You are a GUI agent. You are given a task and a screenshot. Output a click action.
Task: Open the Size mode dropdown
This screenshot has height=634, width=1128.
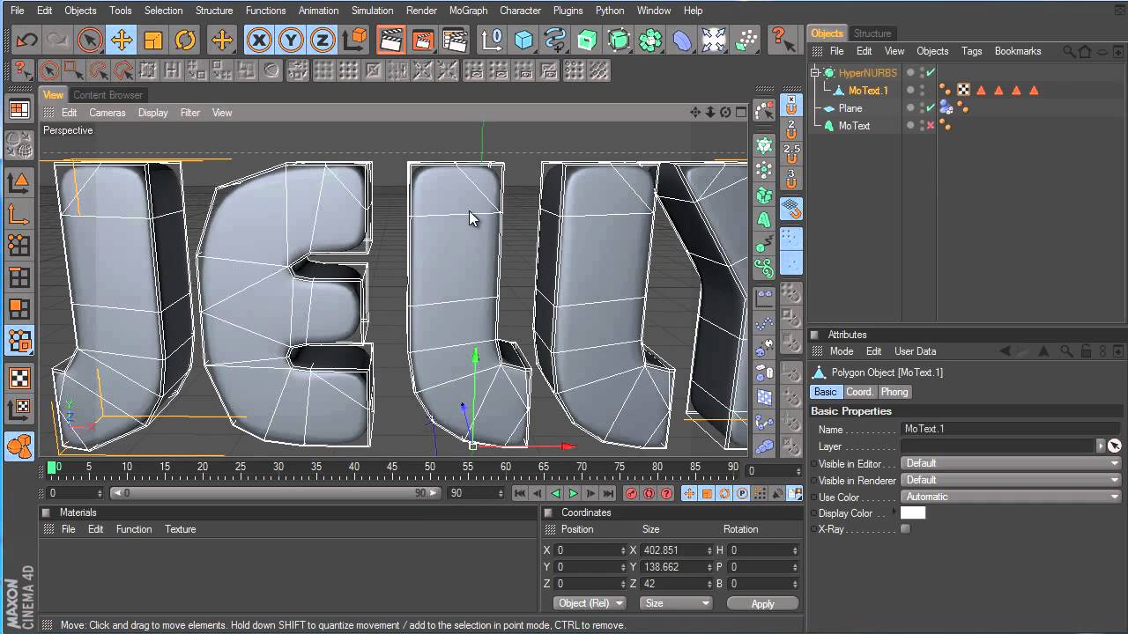pos(676,603)
